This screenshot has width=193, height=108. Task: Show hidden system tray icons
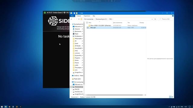pos(169,107)
